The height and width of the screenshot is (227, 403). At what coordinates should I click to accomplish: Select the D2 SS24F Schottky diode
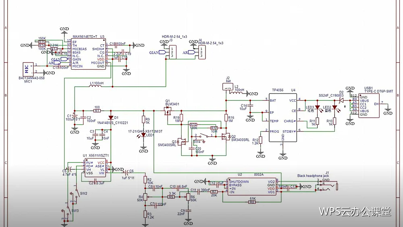(342, 100)
